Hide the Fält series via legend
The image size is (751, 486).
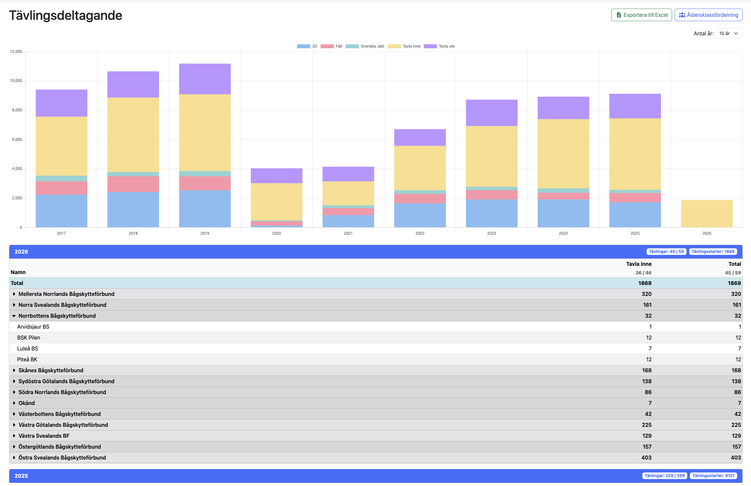pyautogui.click(x=327, y=46)
